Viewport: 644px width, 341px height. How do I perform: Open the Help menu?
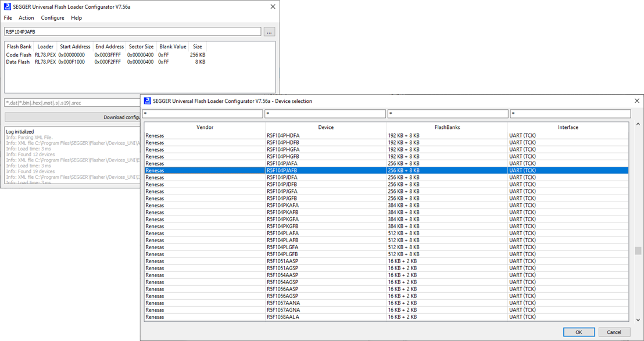[x=76, y=18]
